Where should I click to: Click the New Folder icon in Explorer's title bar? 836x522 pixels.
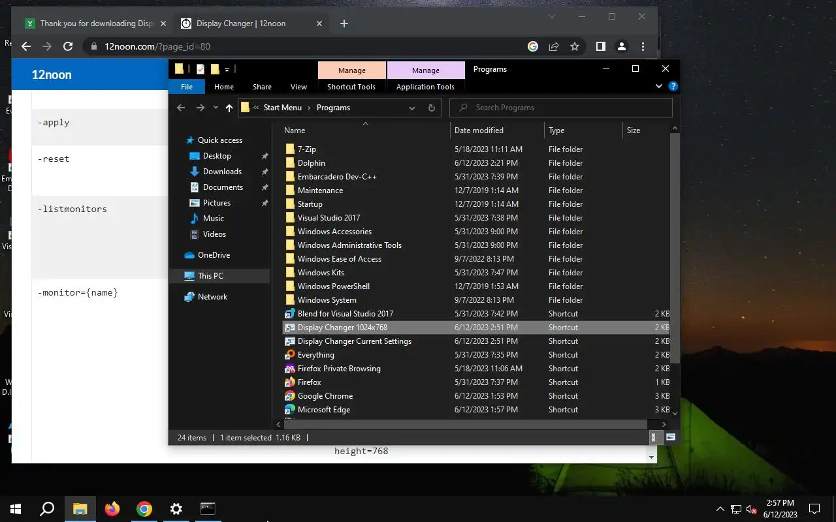[215, 69]
